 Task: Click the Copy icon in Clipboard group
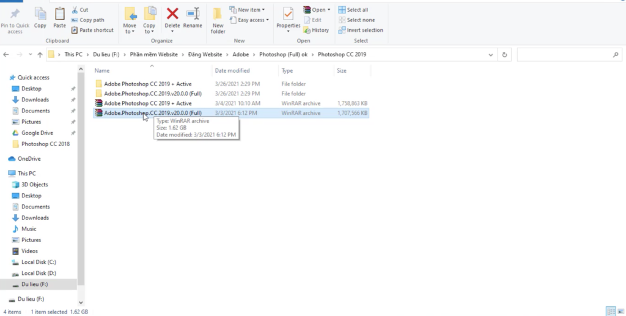point(40,14)
